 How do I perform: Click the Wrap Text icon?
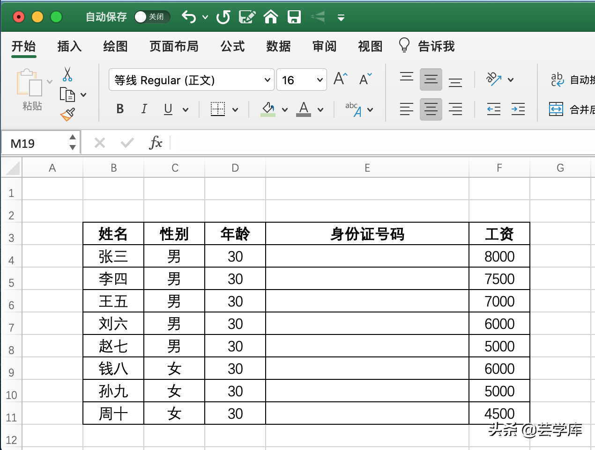pos(557,80)
